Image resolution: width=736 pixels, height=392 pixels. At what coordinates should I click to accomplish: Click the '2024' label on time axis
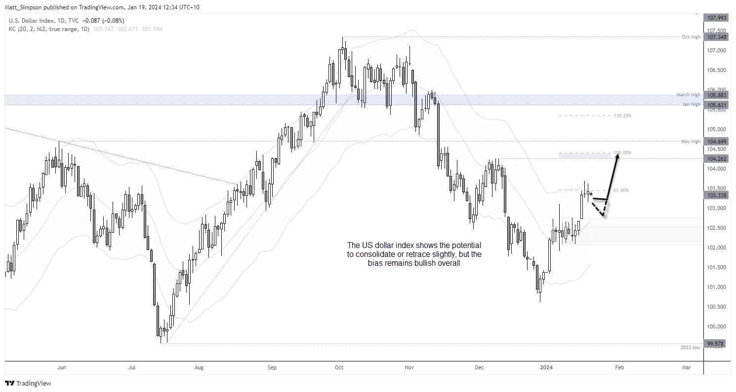point(546,367)
